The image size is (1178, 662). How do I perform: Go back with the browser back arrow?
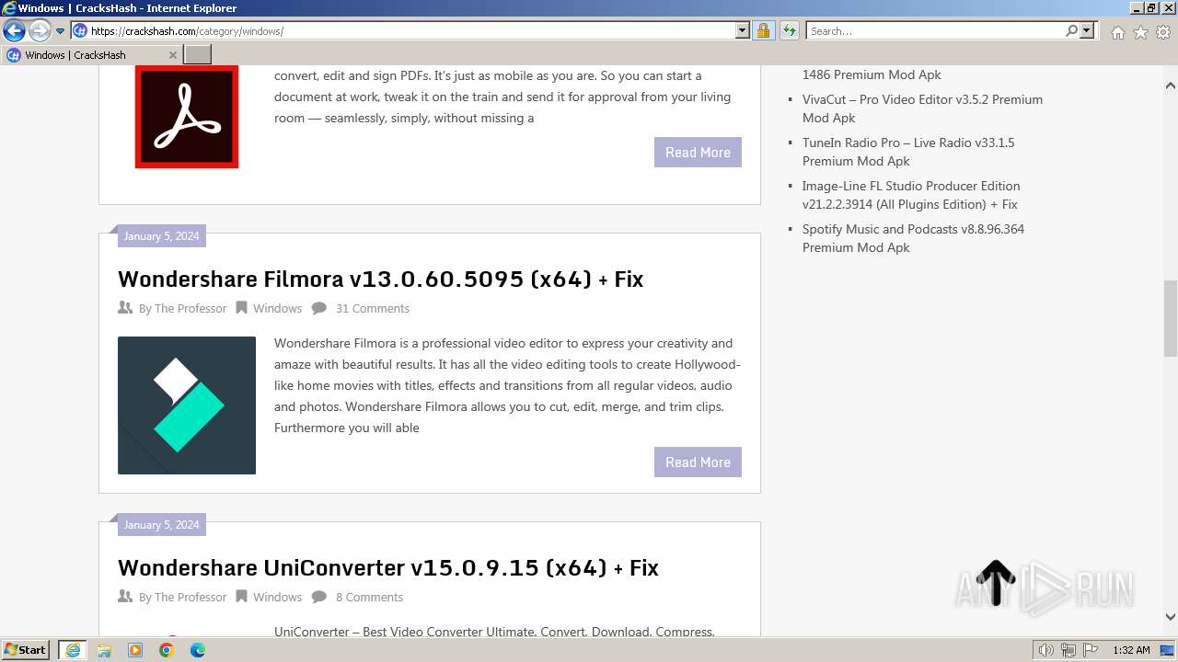tap(14, 30)
